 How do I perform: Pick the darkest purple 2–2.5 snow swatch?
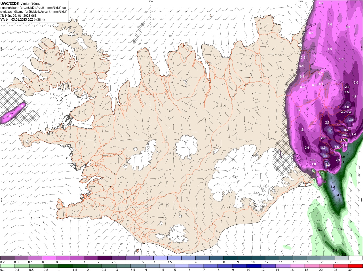point(104,258)
